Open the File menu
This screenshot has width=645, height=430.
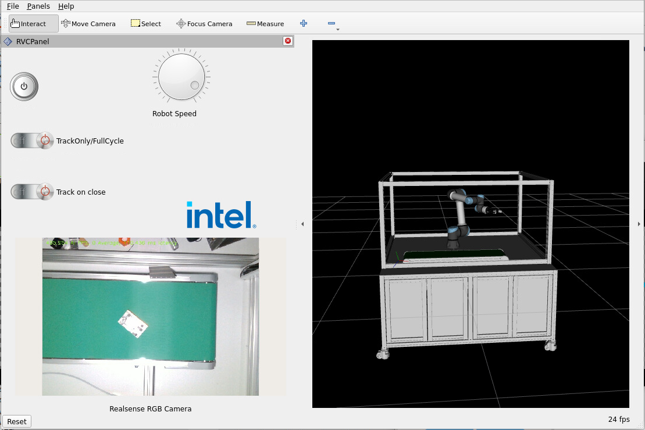[x=12, y=6]
